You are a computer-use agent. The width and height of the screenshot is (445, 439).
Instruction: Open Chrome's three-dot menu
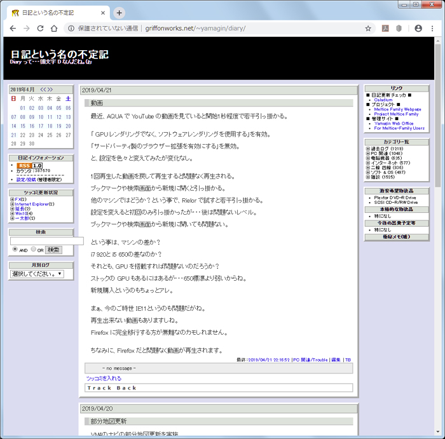(x=434, y=29)
